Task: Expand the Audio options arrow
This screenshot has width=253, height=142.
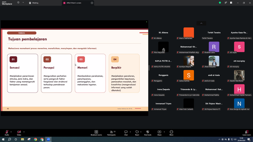Action: pos(11,132)
